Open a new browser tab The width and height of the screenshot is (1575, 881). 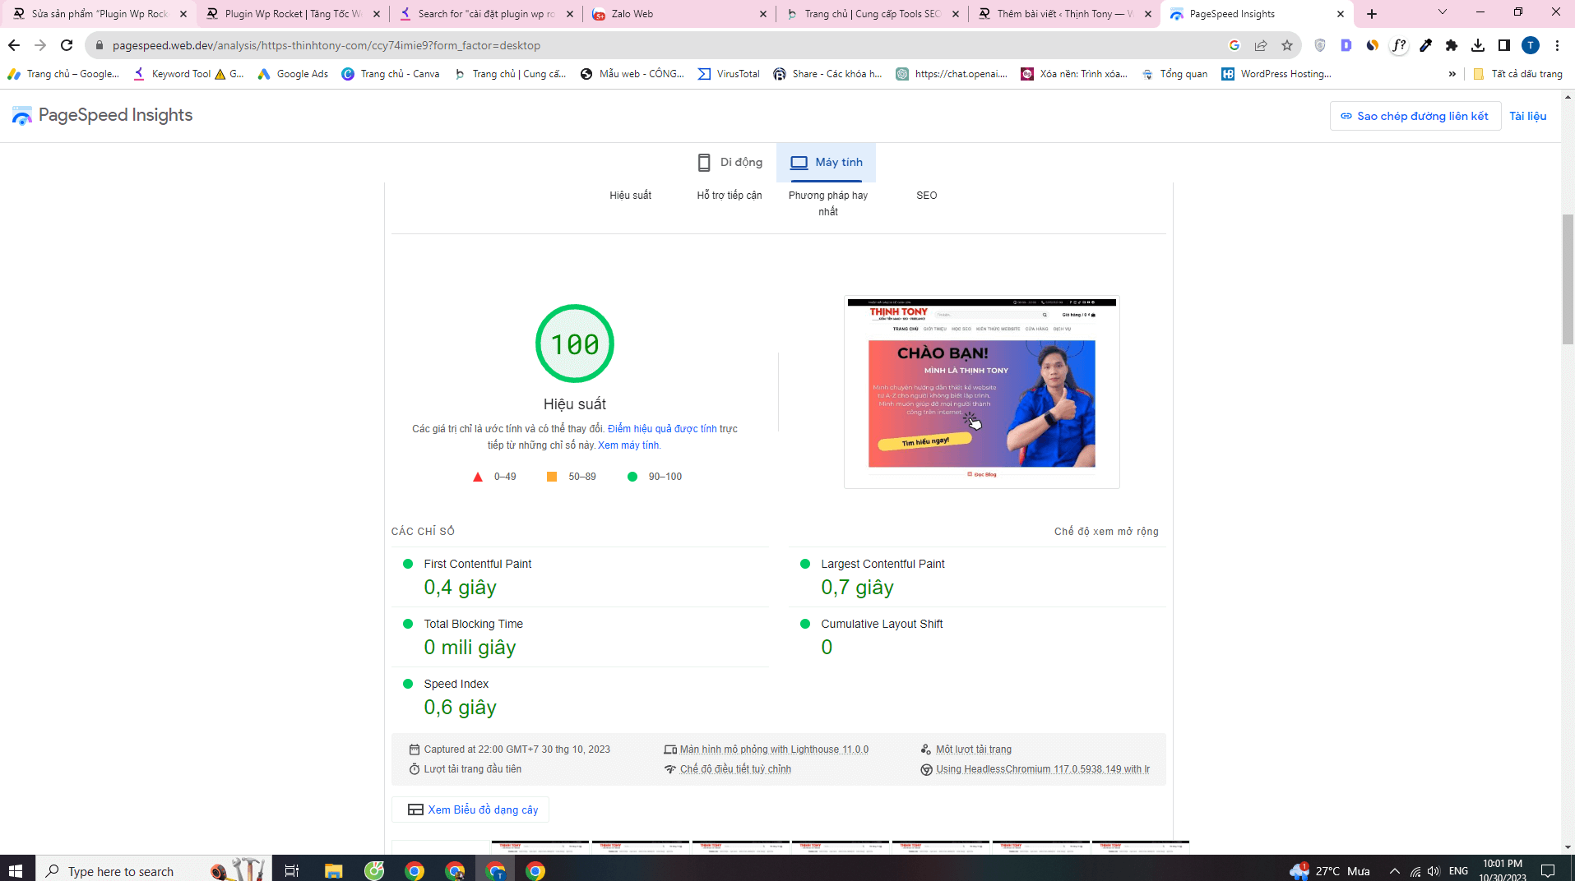pos(1372,14)
